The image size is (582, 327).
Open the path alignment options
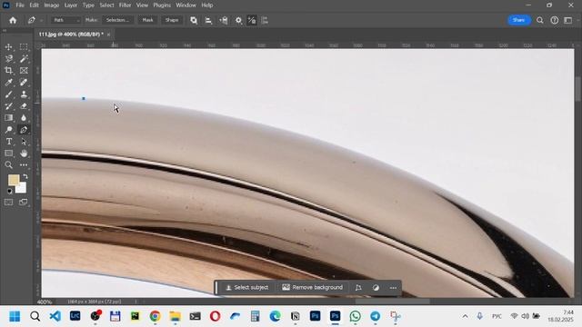coord(208,20)
